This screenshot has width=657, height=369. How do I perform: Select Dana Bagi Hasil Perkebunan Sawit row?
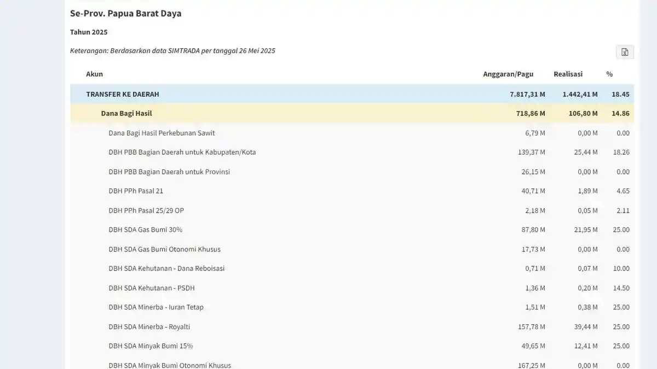coord(352,133)
